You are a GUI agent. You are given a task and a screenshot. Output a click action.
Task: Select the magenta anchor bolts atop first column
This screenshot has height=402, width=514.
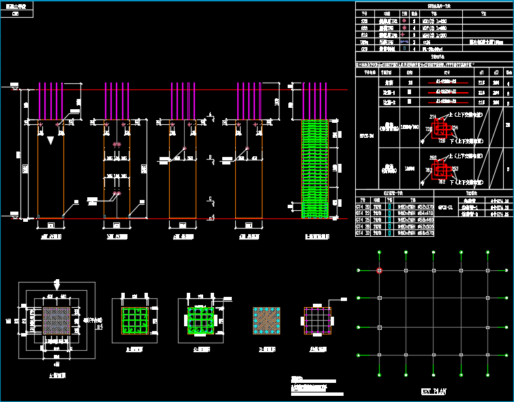(52, 101)
